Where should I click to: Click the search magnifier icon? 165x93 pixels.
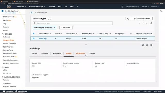pos(35,23)
